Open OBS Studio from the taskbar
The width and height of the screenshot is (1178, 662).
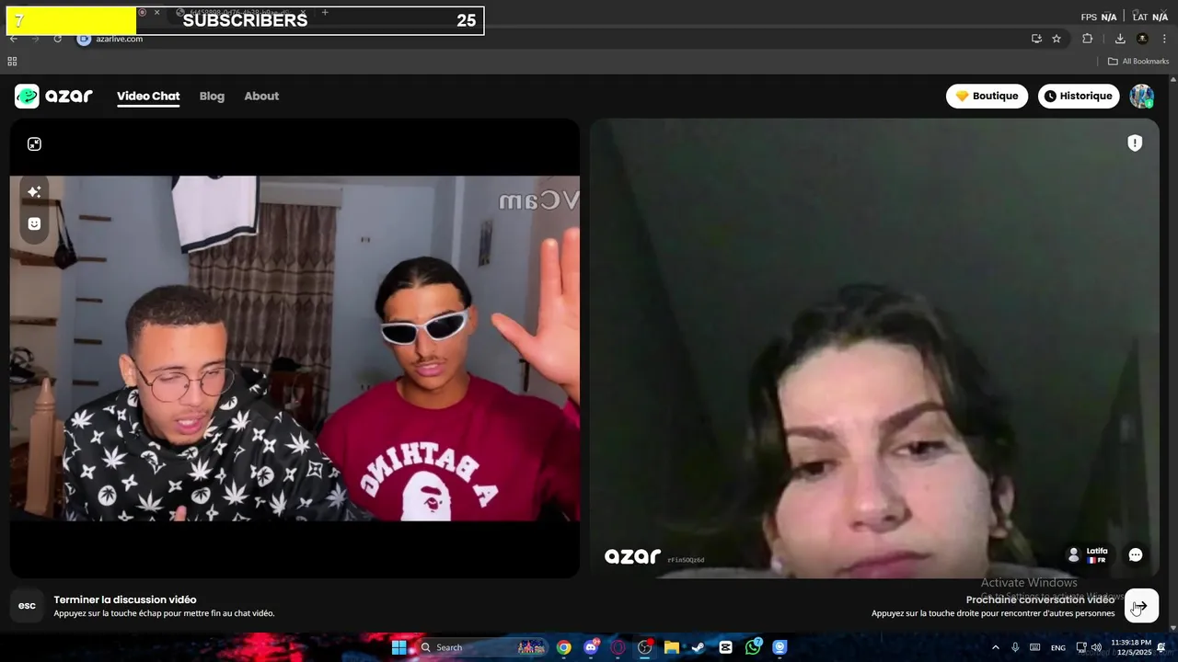pyautogui.click(x=644, y=647)
